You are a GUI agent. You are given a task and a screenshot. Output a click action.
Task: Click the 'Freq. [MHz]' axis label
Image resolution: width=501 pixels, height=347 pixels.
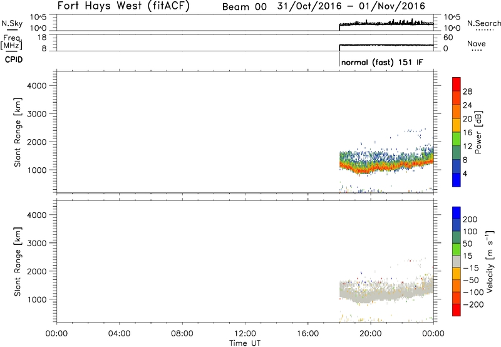pos(11,42)
